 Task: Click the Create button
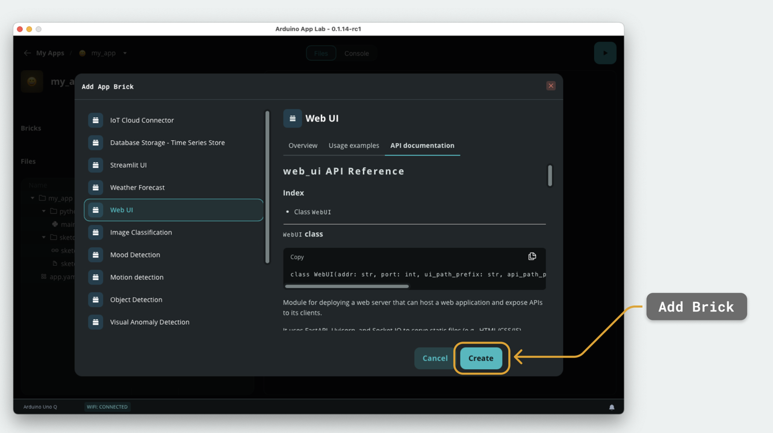coord(481,358)
